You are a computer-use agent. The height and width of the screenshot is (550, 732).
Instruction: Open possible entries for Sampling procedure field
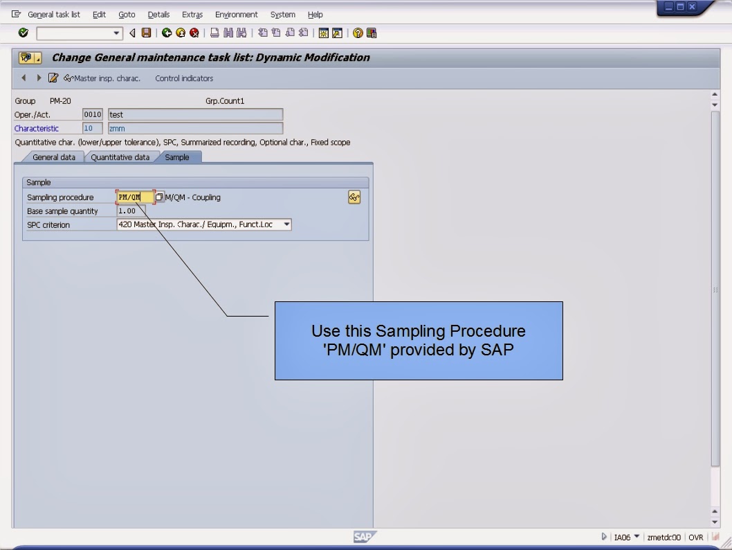tap(159, 197)
